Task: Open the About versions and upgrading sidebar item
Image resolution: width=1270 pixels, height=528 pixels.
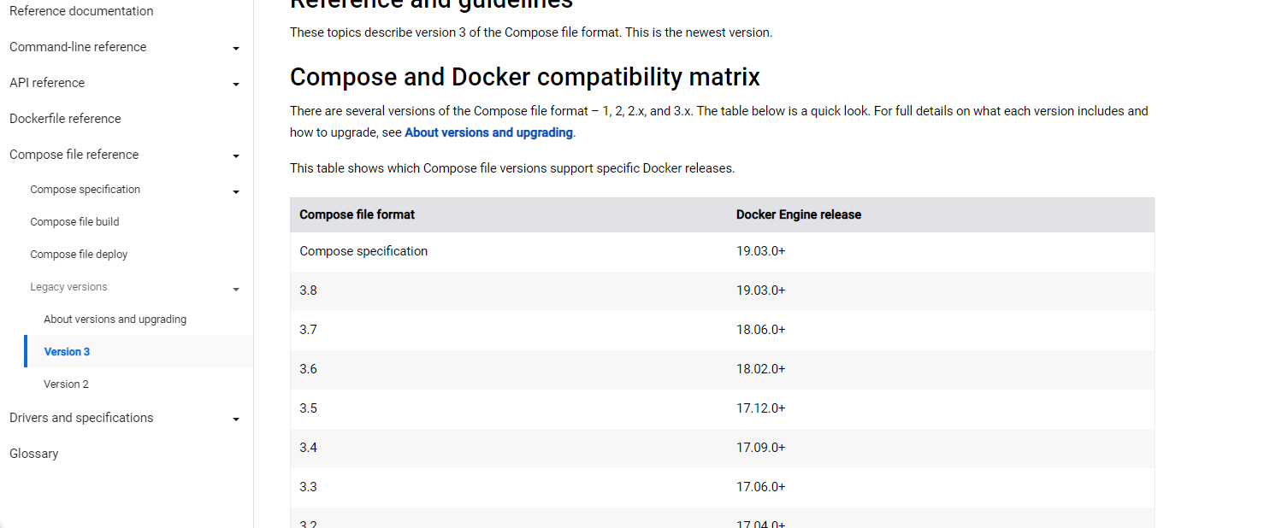Action: (115, 319)
